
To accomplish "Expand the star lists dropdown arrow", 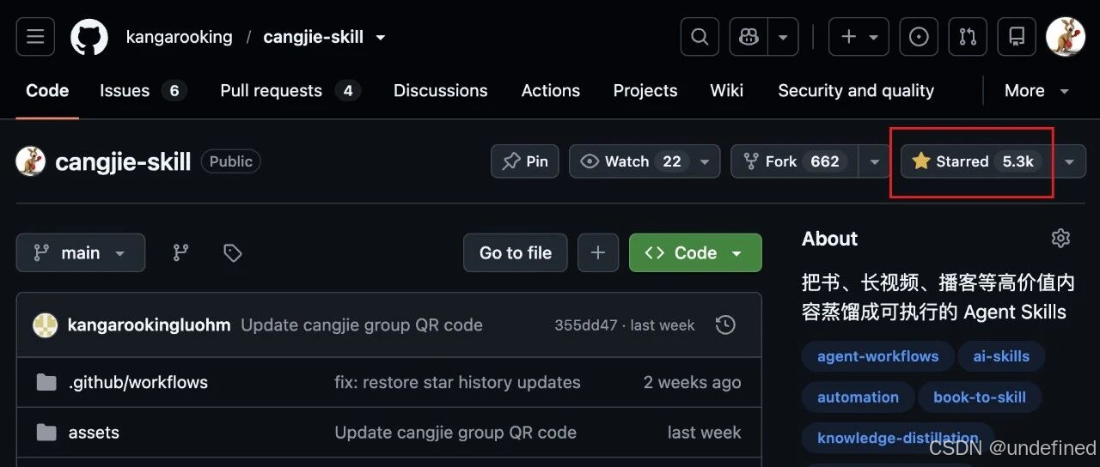I will 1070,161.
